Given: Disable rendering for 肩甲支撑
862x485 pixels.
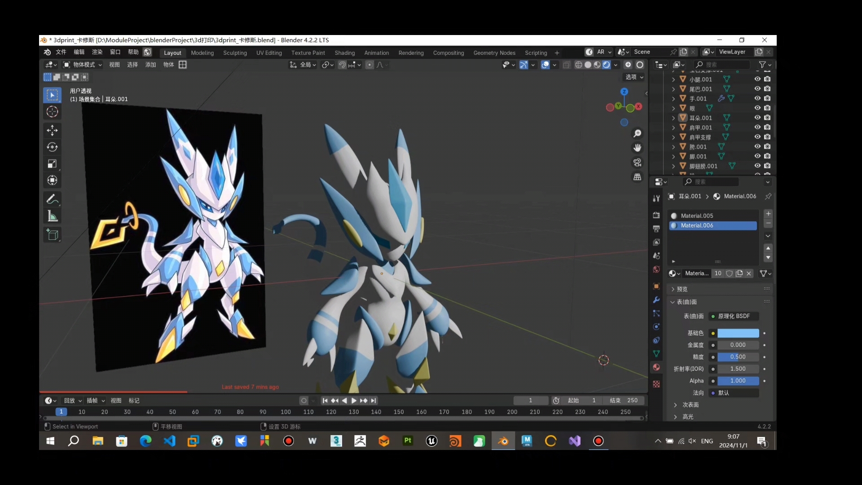Looking at the screenshot, I should pyautogui.click(x=767, y=137).
